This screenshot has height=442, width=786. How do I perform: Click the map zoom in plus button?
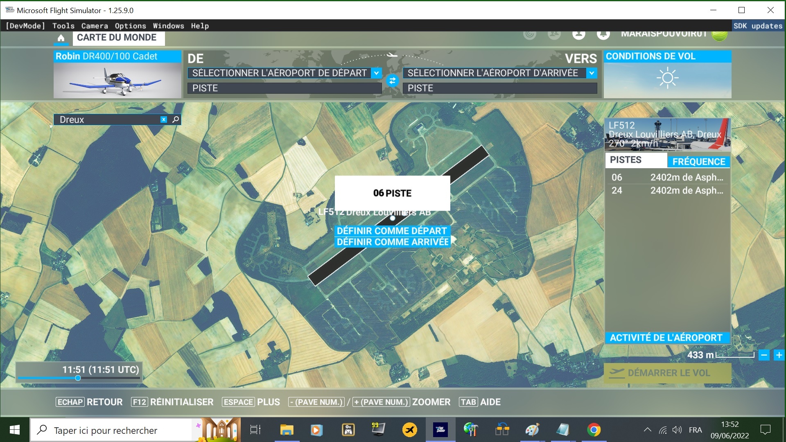pos(779,355)
